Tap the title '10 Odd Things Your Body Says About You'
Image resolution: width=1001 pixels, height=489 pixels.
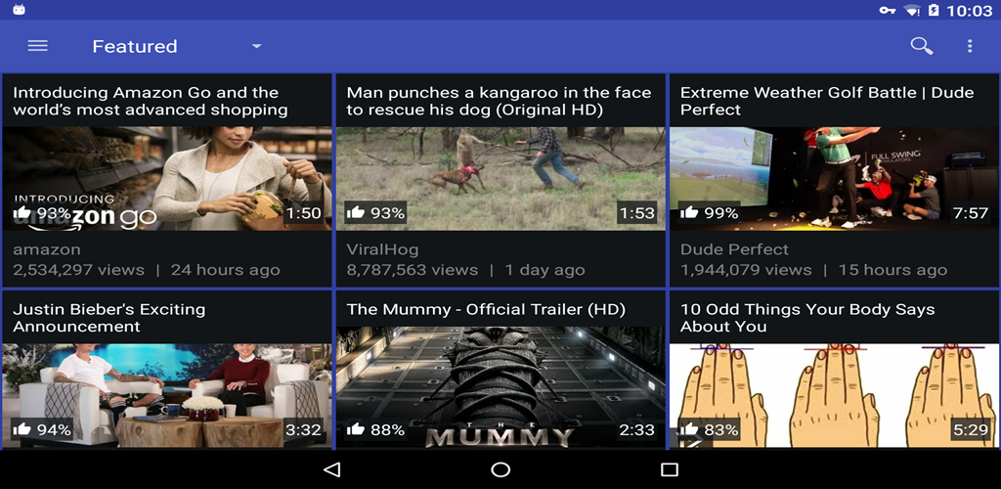click(x=807, y=318)
